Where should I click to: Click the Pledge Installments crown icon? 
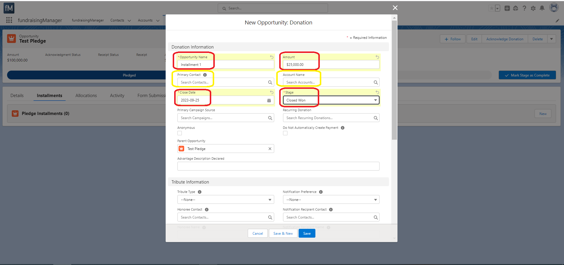[15, 114]
